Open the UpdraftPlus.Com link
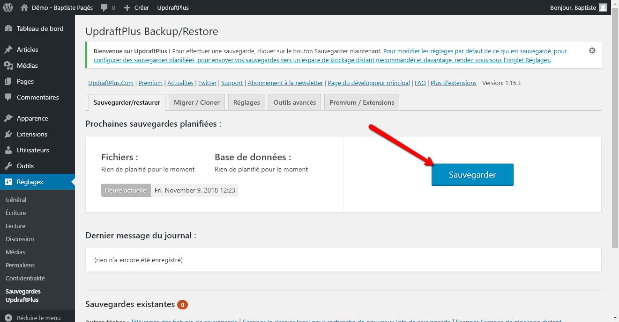619x322 pixels. point(111,83)
